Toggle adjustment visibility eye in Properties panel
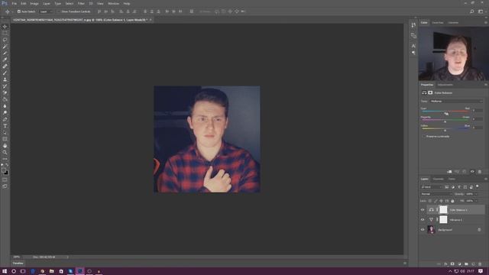Image resolution: width=489 pixels, height=275 pixels. point(472,172)
